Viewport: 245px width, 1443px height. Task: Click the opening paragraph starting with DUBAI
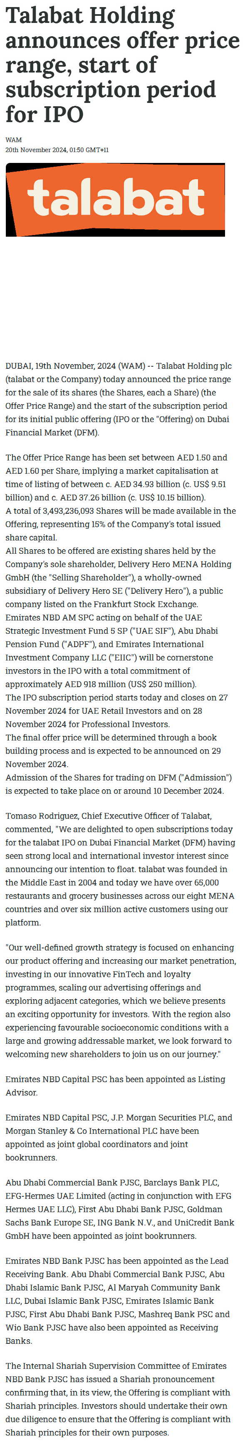pyautogui.click(x=119, y=399)
